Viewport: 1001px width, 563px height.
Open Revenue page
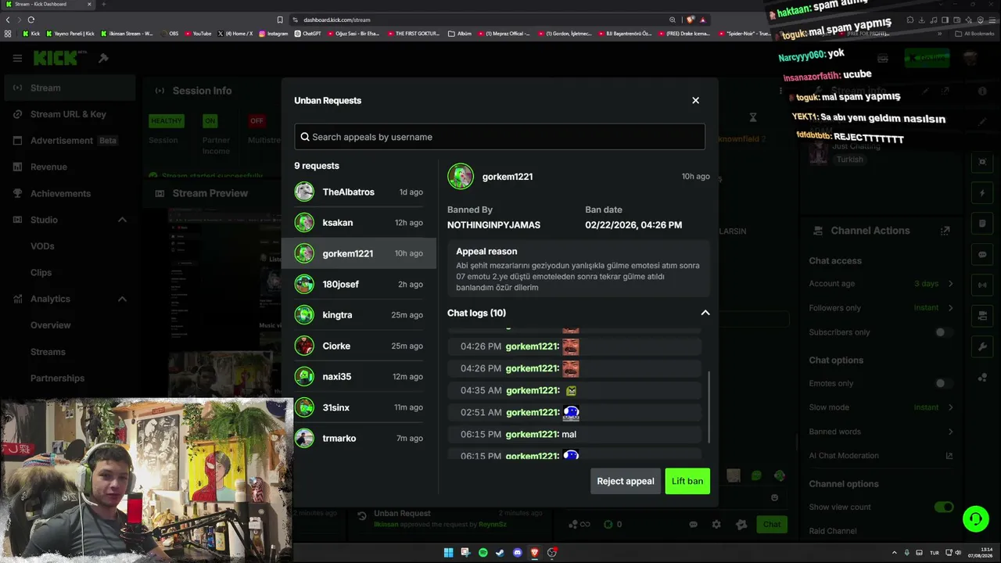pyautogui.click(x=70, y=167)
